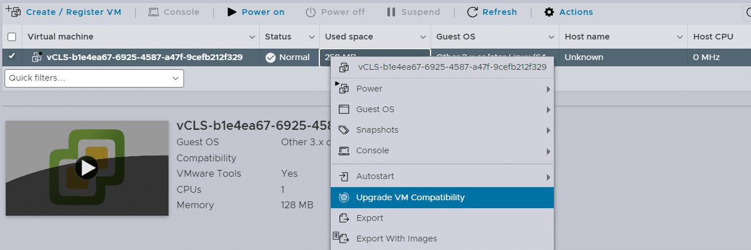The height and width of the screenshot is (250, 751).
Task: Open the Snapshots context menu entry
Action: point(442,130)
